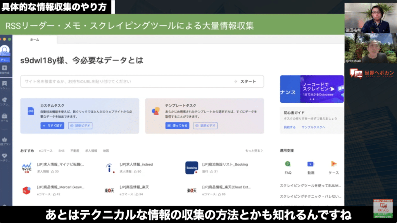Click the 新規作成 plus icon in sidebar
The height and width of the screenshot is (223, 397).
(x=5, y=68)
